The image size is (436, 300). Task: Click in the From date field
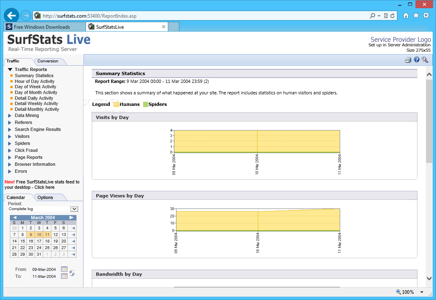(45, 270)
